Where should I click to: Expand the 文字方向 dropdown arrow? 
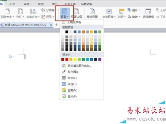coord(39,17)
